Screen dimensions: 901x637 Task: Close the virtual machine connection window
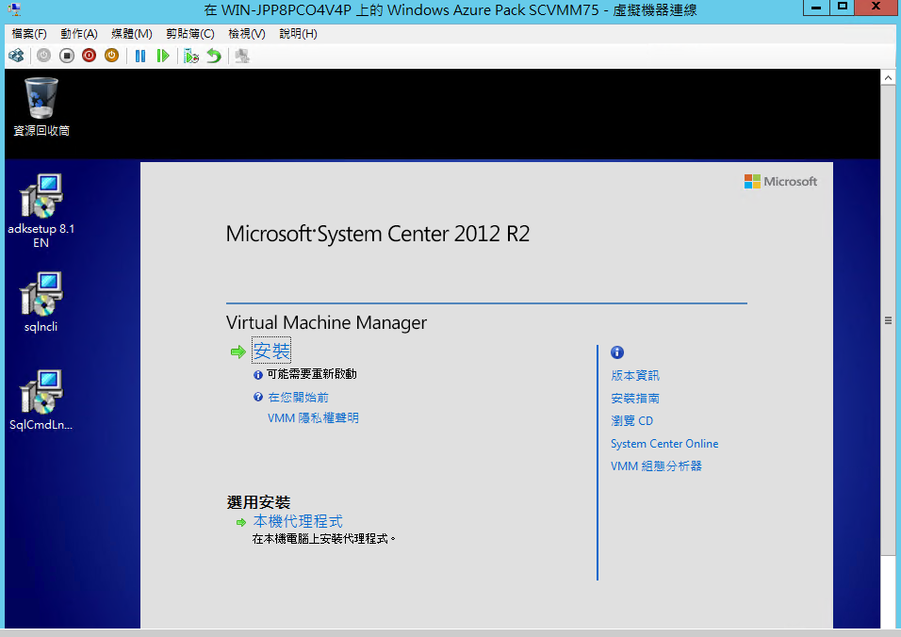tap(876, 8)
